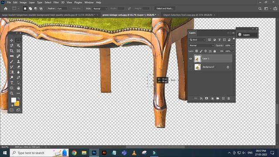Open the blend mode Normal dropdown

(x=201, y=45)
